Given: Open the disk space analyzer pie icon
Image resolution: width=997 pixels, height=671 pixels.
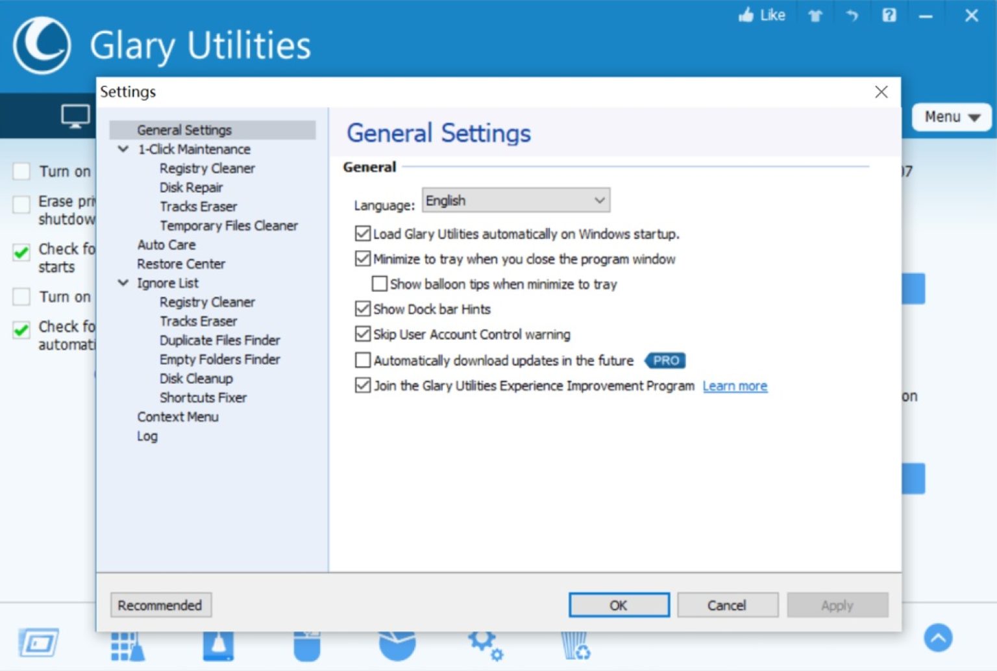Looking at the screenshot, I should [397, 645].
